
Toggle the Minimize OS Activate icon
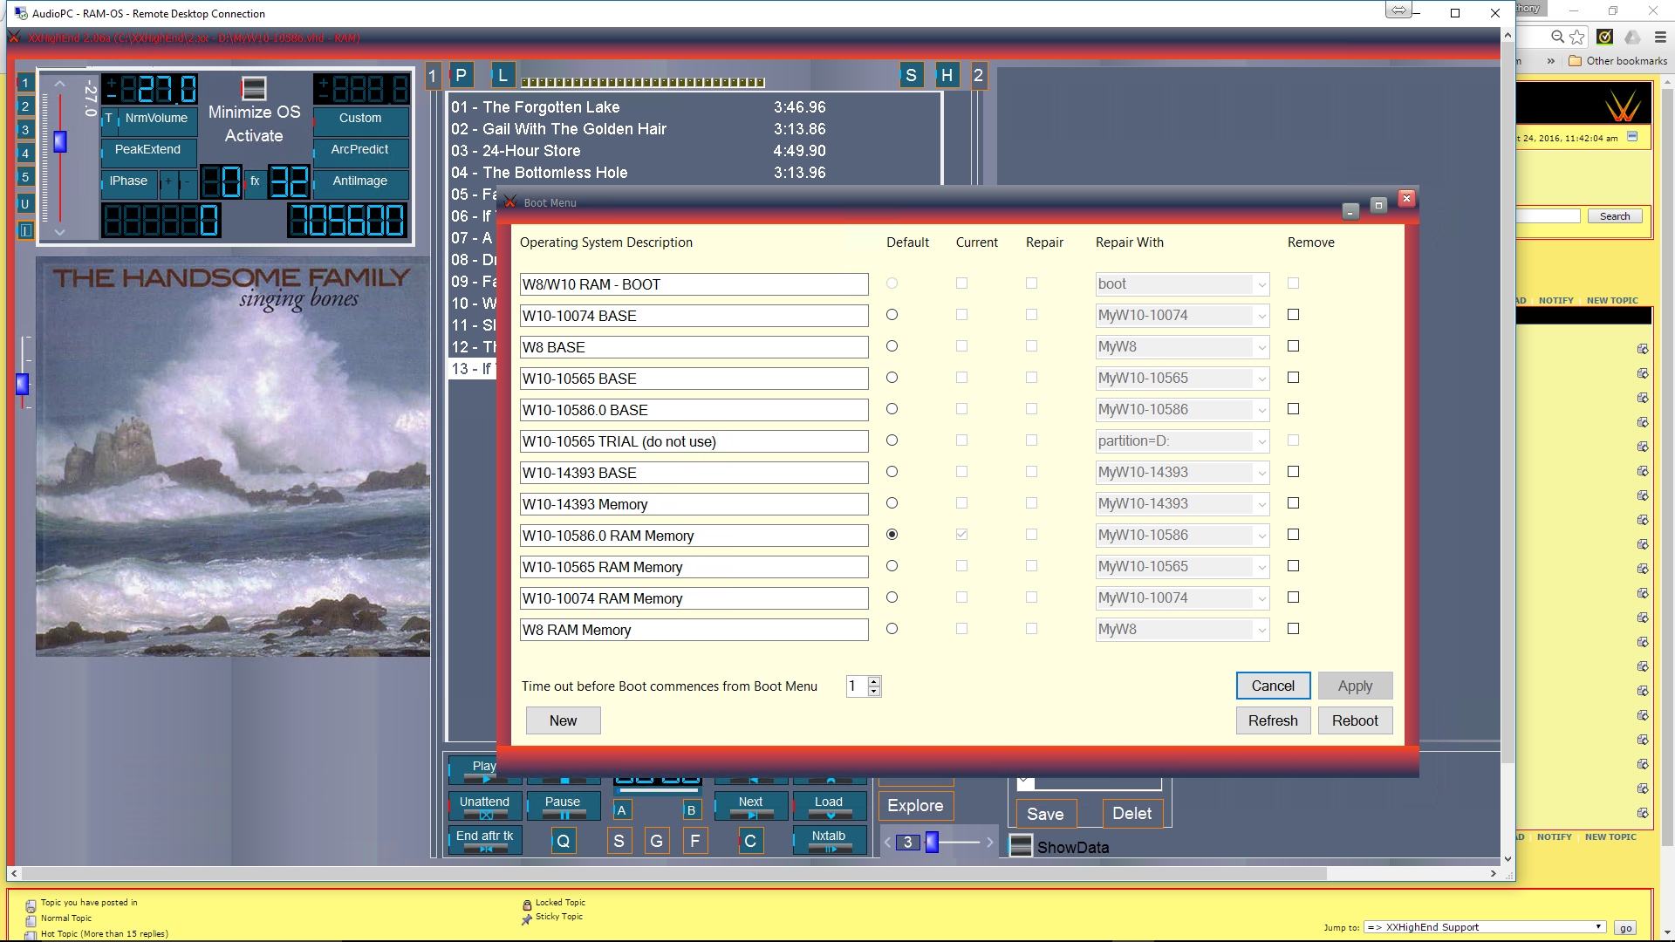(254, 88)
